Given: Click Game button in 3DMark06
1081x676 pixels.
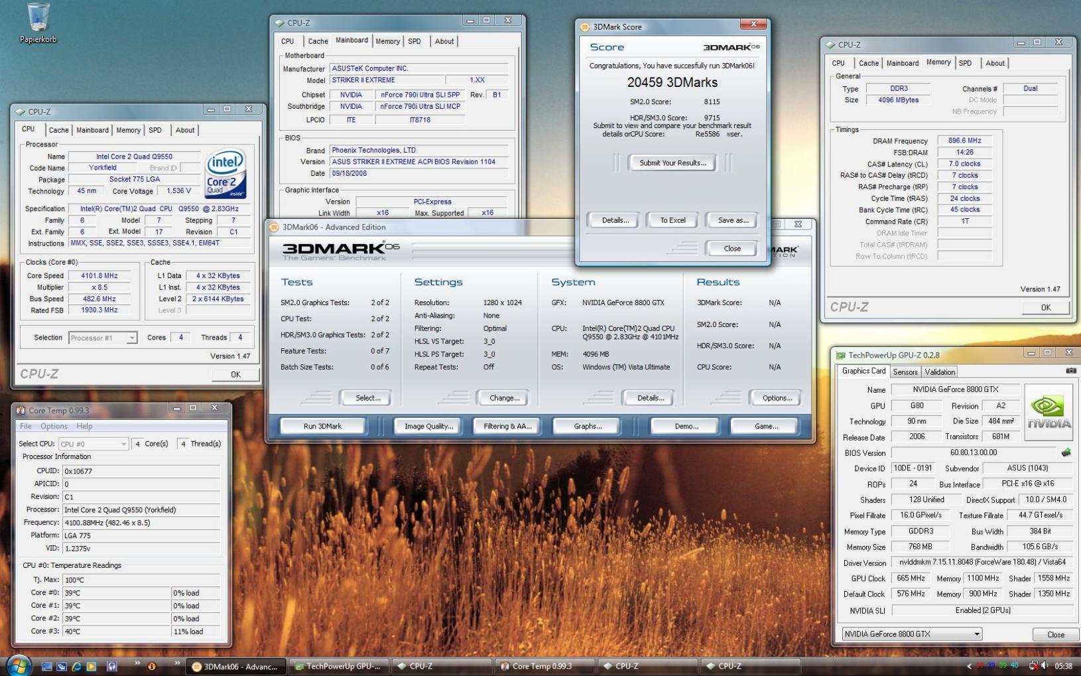Looking at the screenshot, I should coord(766,426).
